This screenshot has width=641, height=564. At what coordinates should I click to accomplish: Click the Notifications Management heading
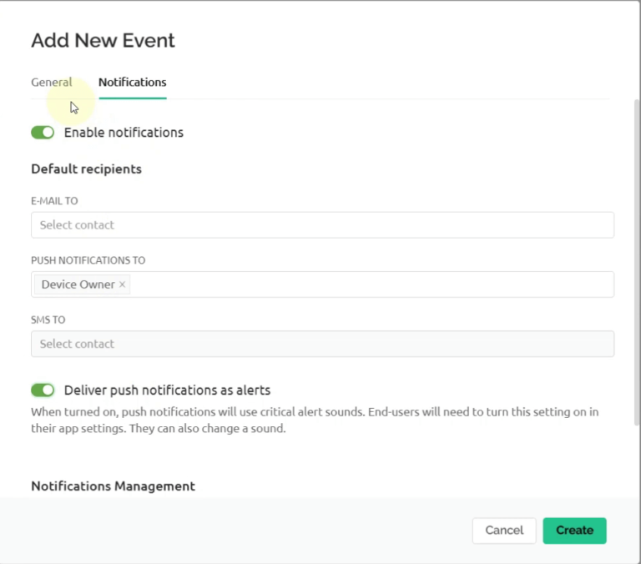113,486
